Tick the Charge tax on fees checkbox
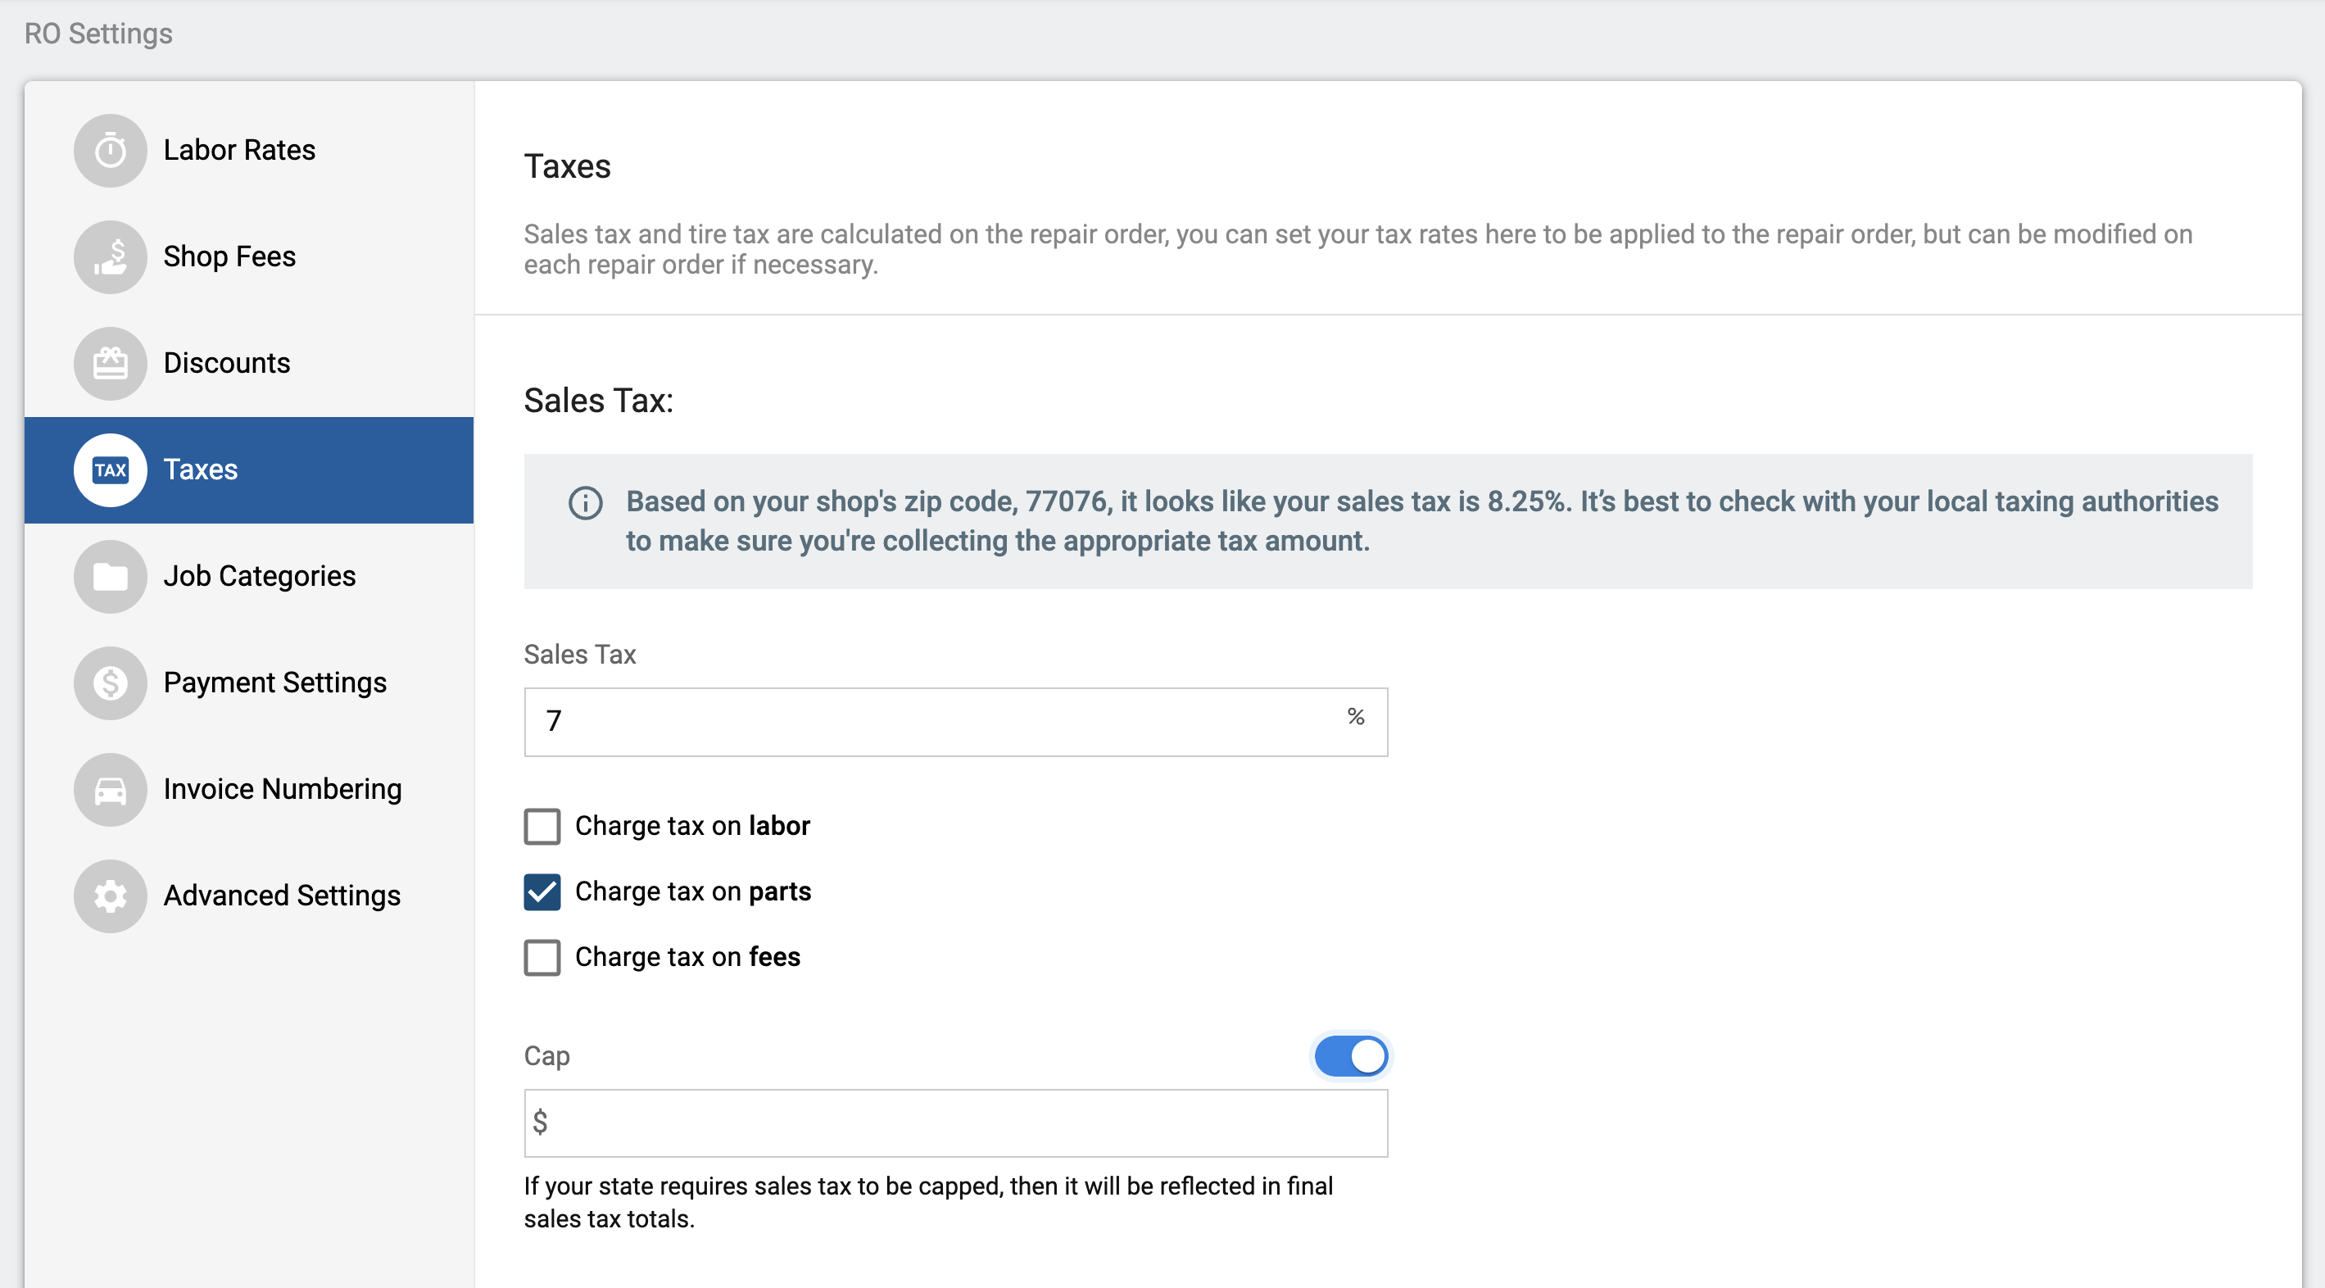This screenshot has width=2325, height=1288. 542,957
